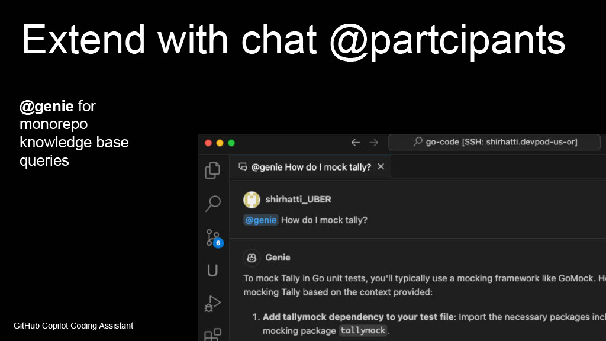Click the Genie copilot avatar icon

click(252, 258)
